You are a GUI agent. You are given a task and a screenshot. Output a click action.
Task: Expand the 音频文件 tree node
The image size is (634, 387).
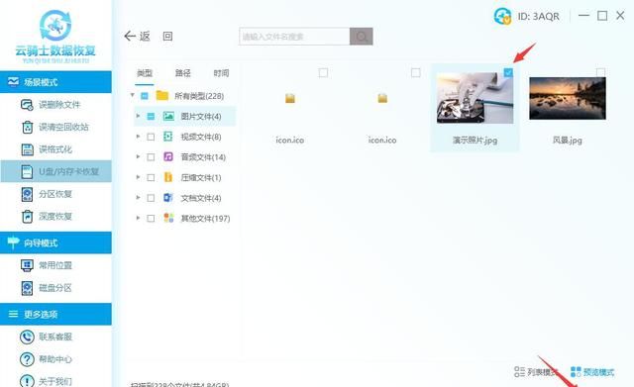click(x=138, y=156)
